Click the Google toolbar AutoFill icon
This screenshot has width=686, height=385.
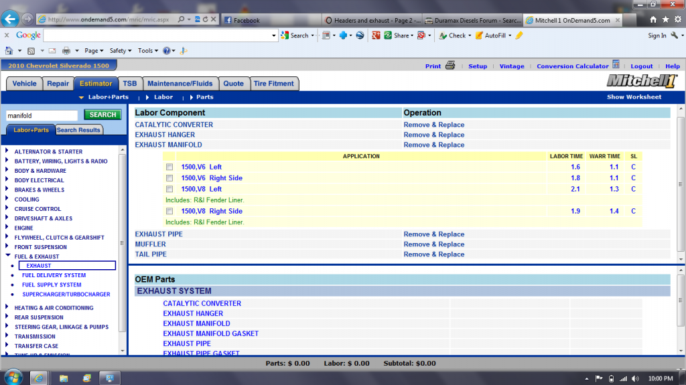point(479,35)
